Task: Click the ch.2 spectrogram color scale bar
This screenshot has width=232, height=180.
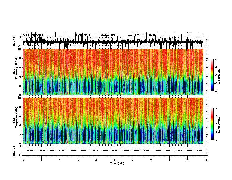Action: [212, 124]
